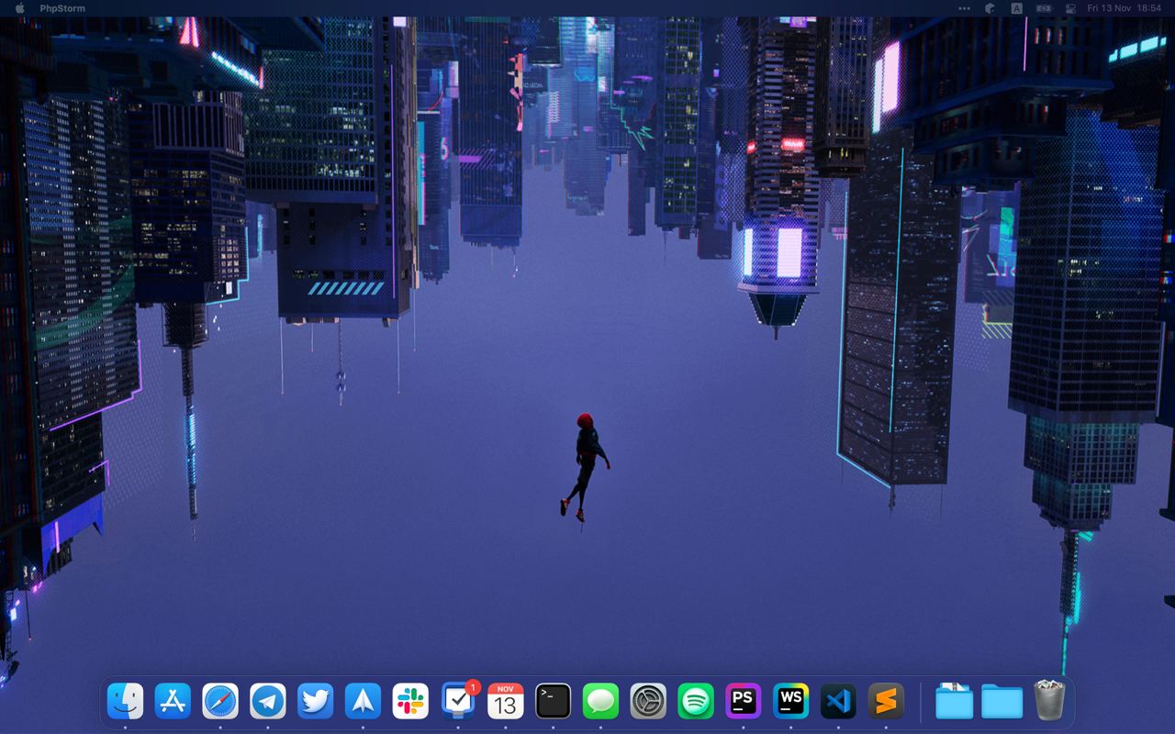The width and height of the screenshot is (1175, 734).
Task: Show hidden menu bar items via ellipsis
Action: coord(964,8)
